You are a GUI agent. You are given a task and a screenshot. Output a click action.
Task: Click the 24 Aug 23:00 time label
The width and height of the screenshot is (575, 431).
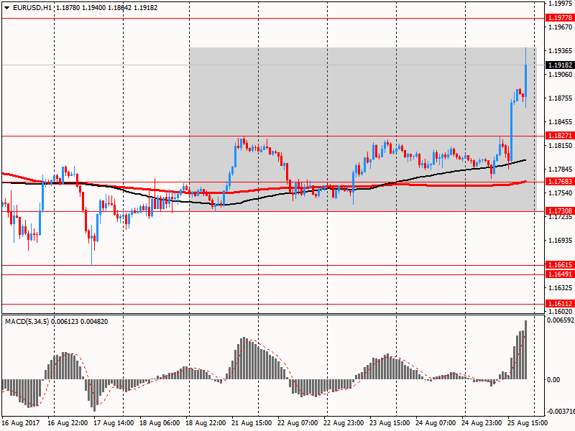pos(482,423)
